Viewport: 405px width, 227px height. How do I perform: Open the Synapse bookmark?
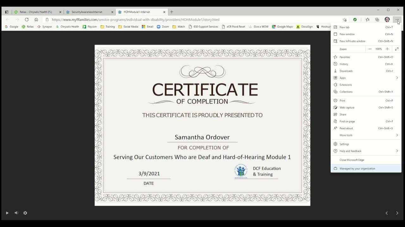click(44, 27)
